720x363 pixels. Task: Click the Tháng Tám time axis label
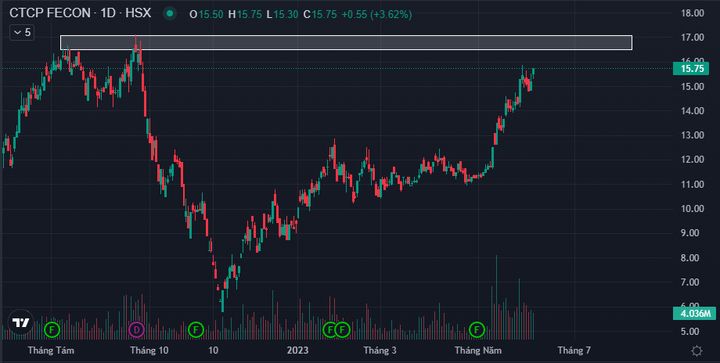coord(51,350)
